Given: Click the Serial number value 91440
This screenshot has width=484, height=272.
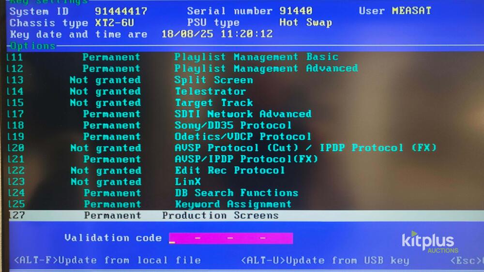Looking at the screenshot, I should [296, 11].
